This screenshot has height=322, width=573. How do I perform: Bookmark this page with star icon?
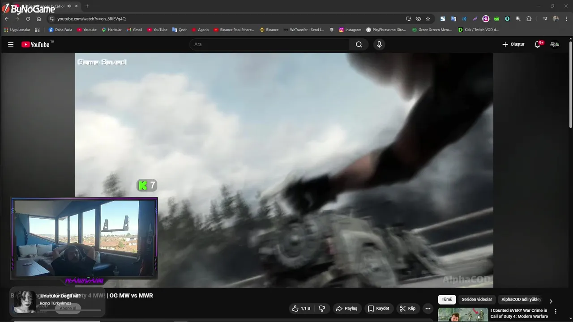pos(428,19)
